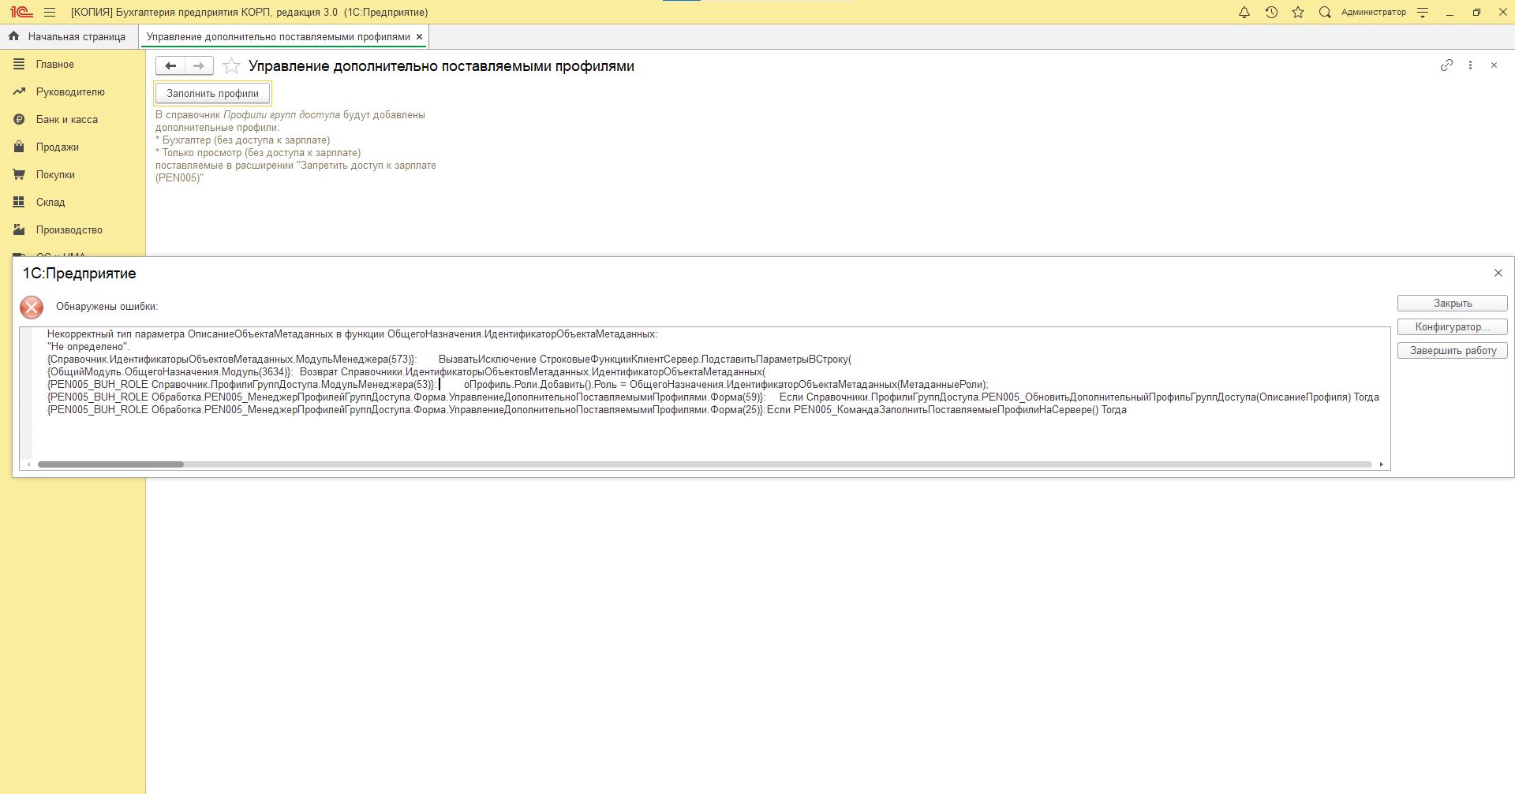Click the Обнаружены ошибки: label
Image resolution: width=1515 pixels, height=794 pixels.
pos(107,307)
